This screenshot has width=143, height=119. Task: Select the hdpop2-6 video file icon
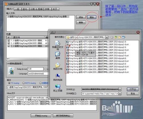point(67,47)
